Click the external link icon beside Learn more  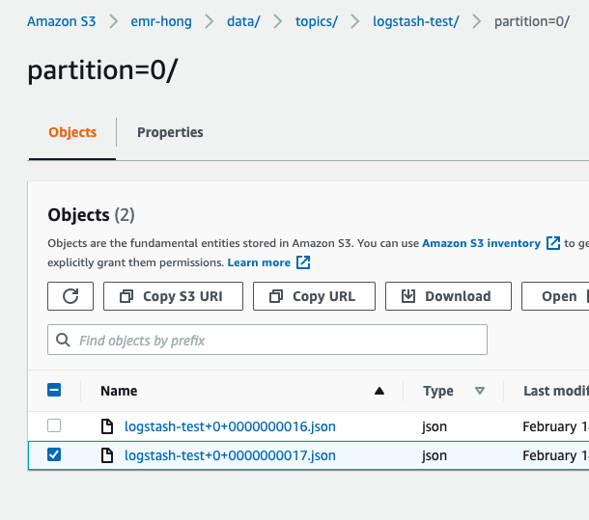pyautogui.click(x=303, y=262)
